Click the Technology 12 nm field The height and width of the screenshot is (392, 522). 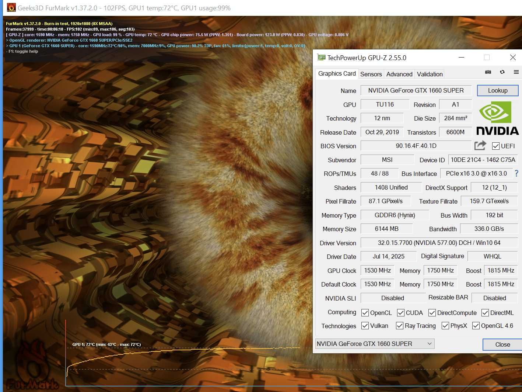click(382, 118)
